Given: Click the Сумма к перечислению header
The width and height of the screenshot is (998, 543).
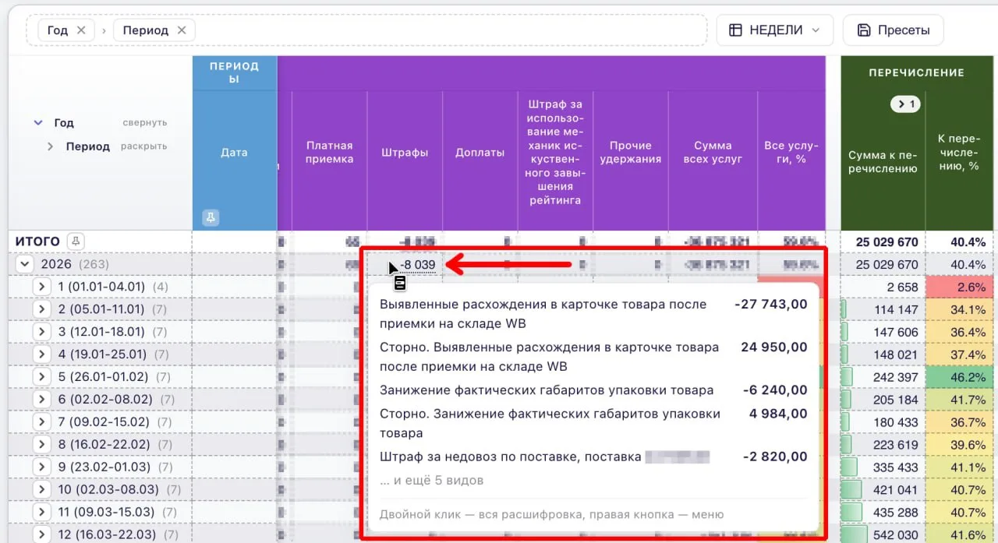Looking at the screenshot, I should (x=883, y=161).
